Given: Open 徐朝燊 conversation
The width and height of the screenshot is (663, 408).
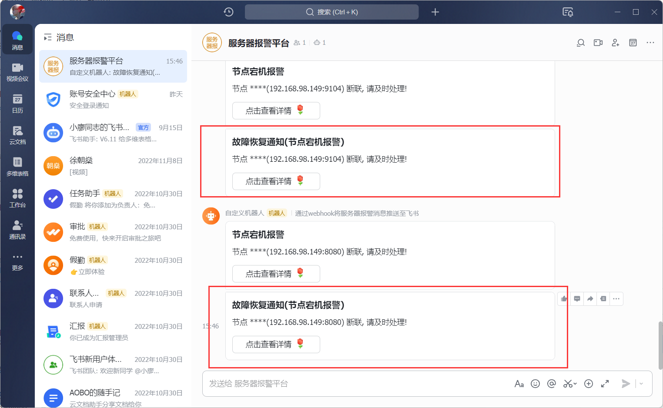Looking at the screenshot, I should point(113,166).
